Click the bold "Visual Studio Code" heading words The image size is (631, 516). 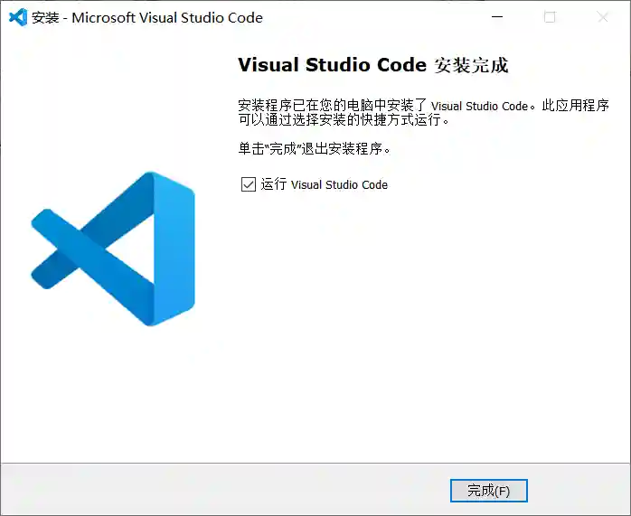click(x=331, y=65)
